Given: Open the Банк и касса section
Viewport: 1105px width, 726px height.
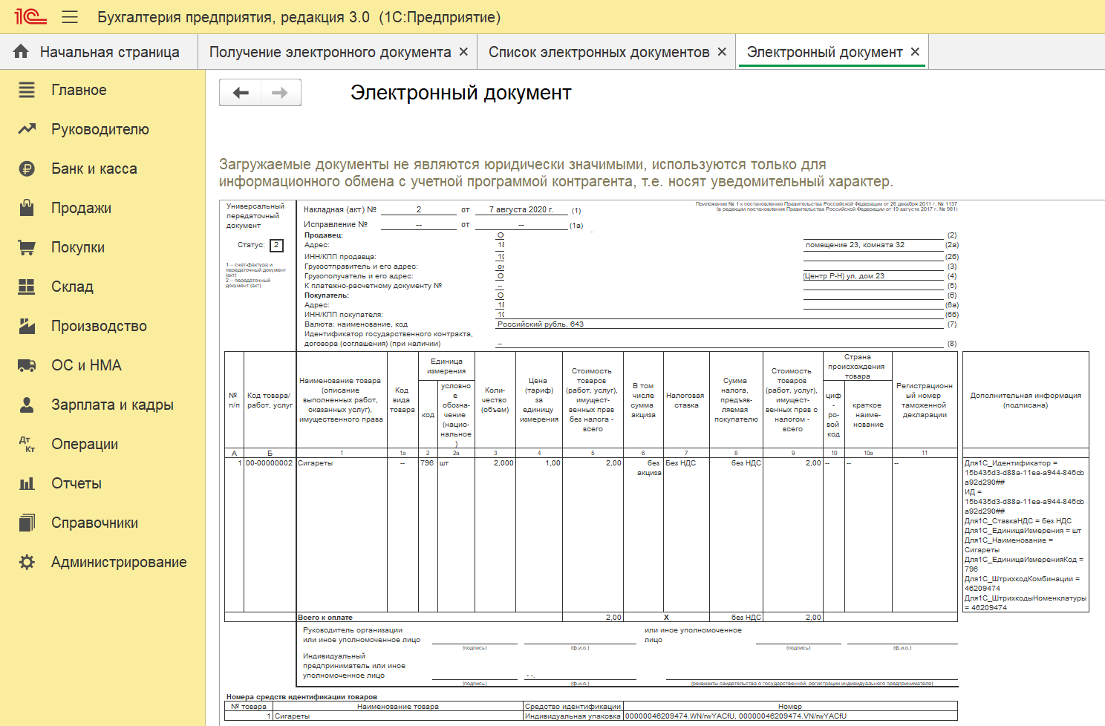Looking at the screenshot, I should (94, 169).
